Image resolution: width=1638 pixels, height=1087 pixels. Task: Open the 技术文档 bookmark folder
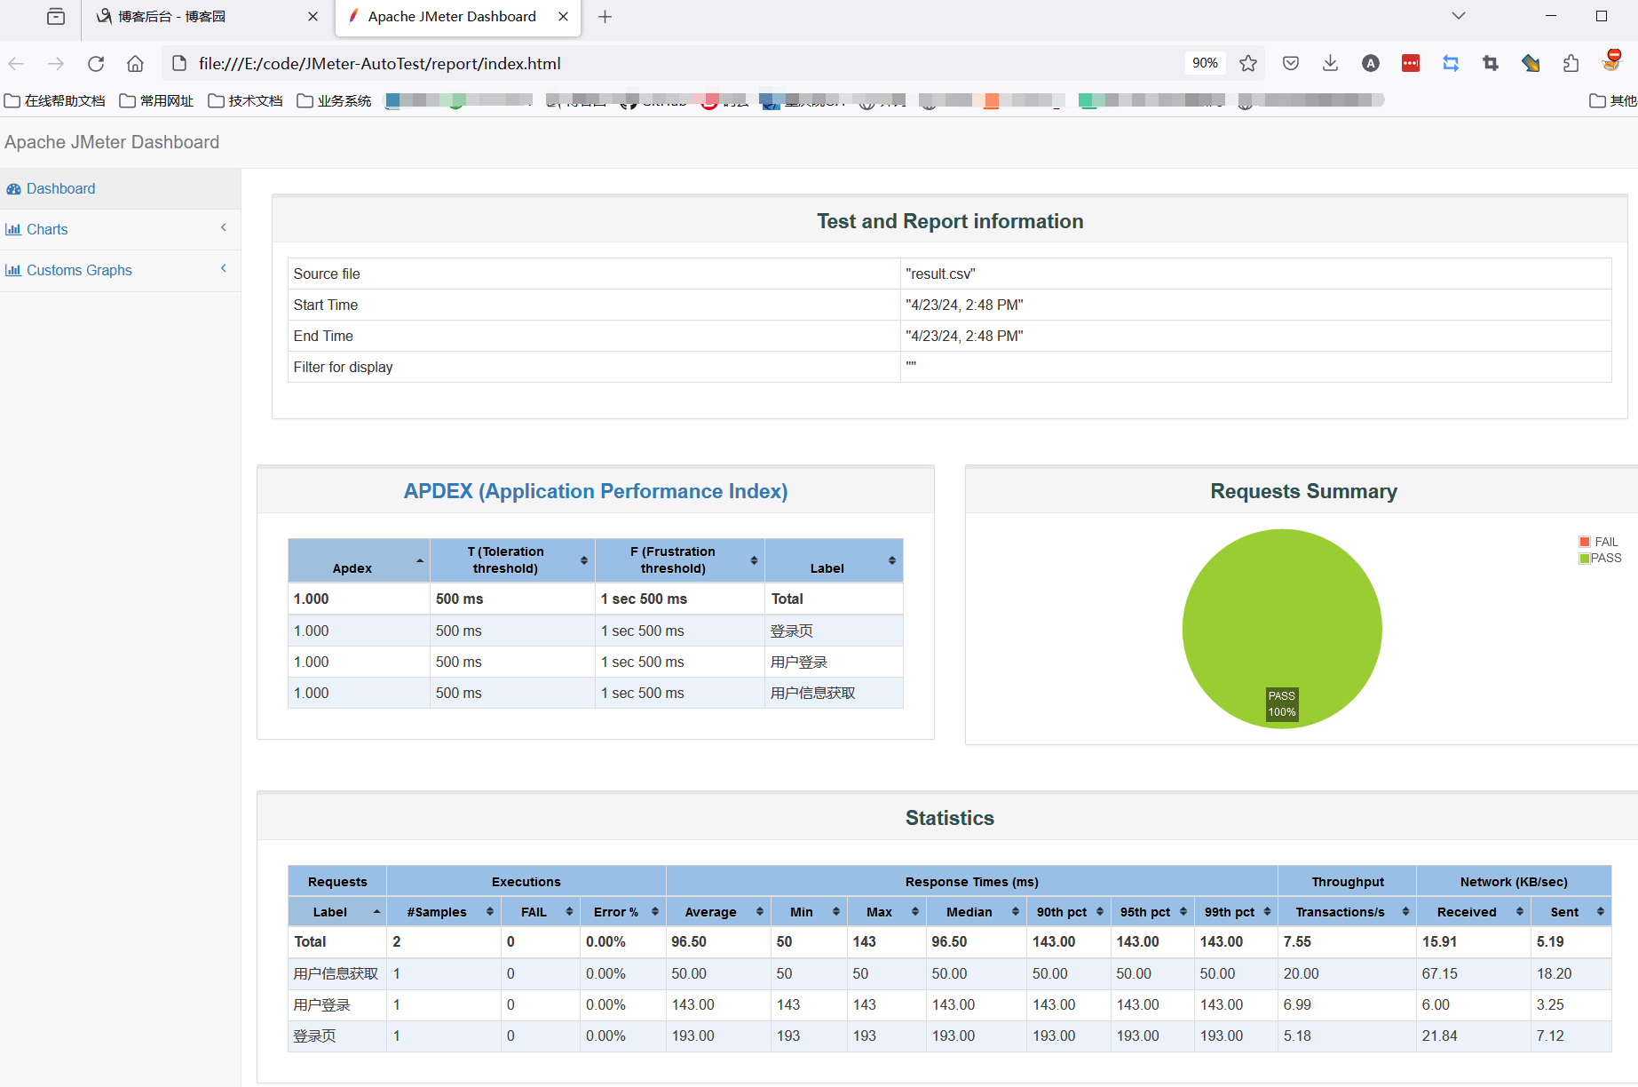click(x=246, y=100)
